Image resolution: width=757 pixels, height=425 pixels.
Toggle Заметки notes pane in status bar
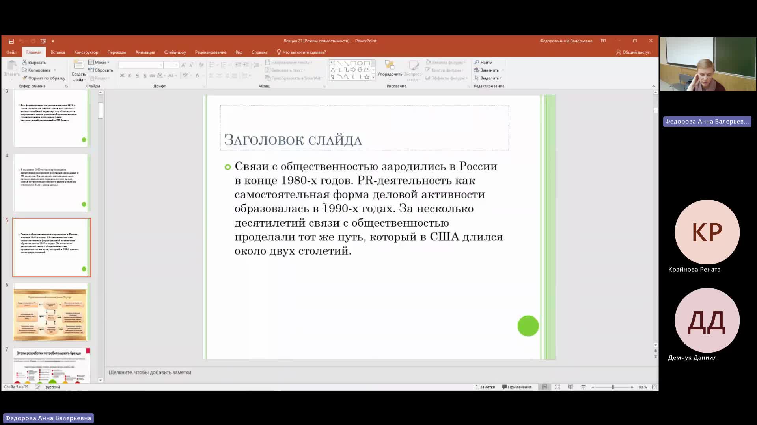485,387
